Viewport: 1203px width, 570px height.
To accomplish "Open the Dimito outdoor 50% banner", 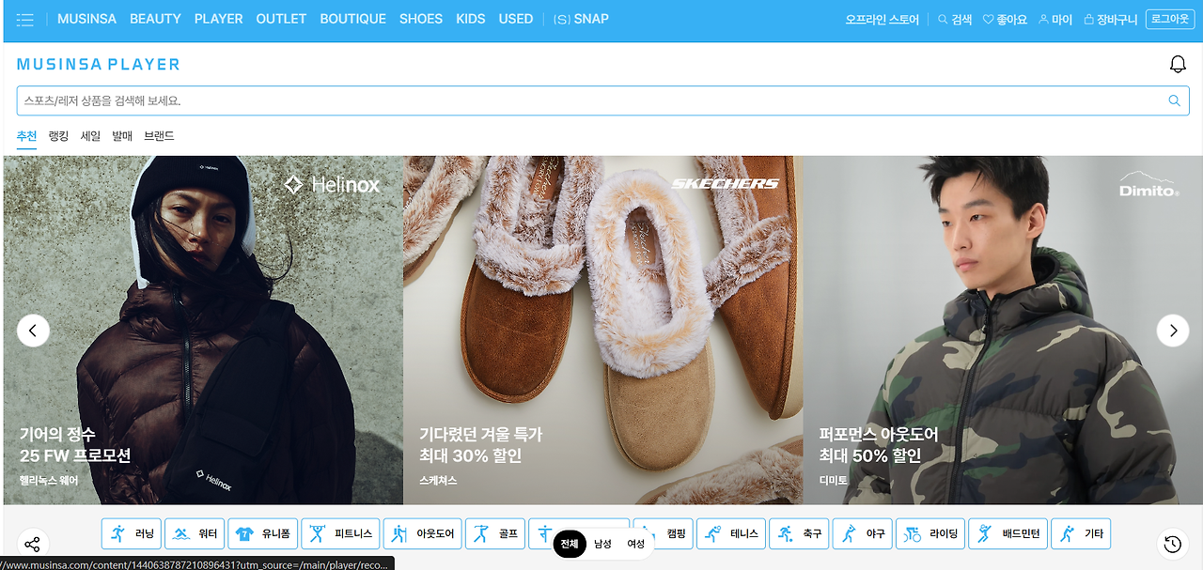I will pos(1003,331).
